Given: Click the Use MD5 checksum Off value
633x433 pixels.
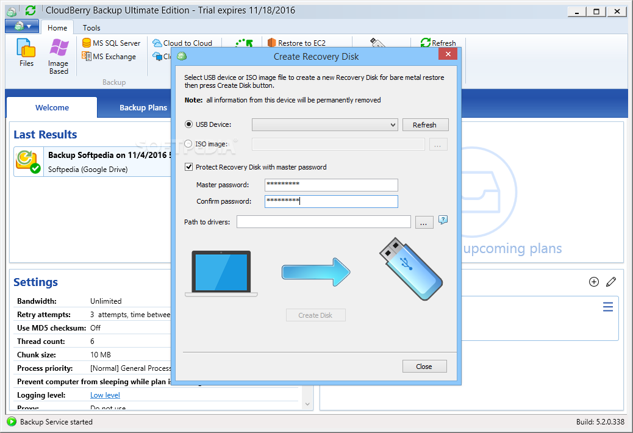Looking at the screenshot, I should coord(95,327).
